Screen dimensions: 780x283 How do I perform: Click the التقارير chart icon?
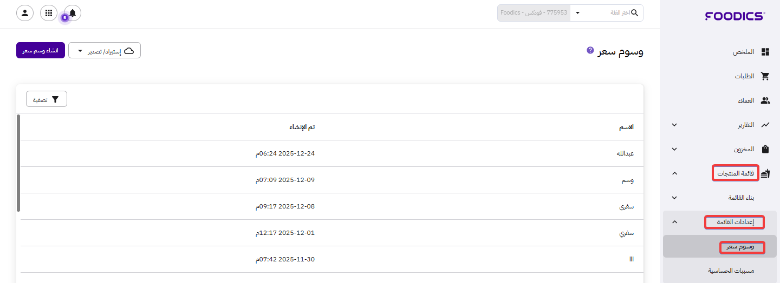(x=765, y=125)
